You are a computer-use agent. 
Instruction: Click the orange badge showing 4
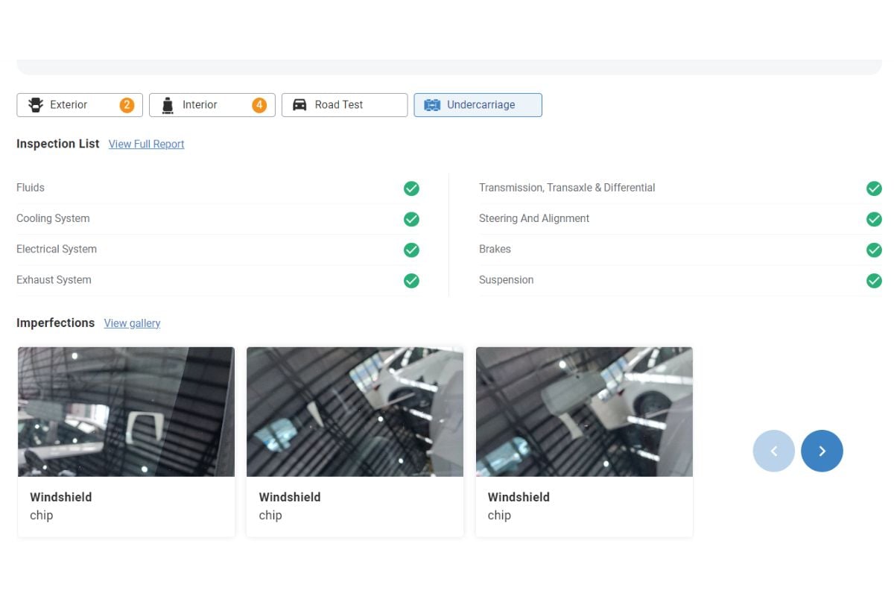tap(259, 105)
